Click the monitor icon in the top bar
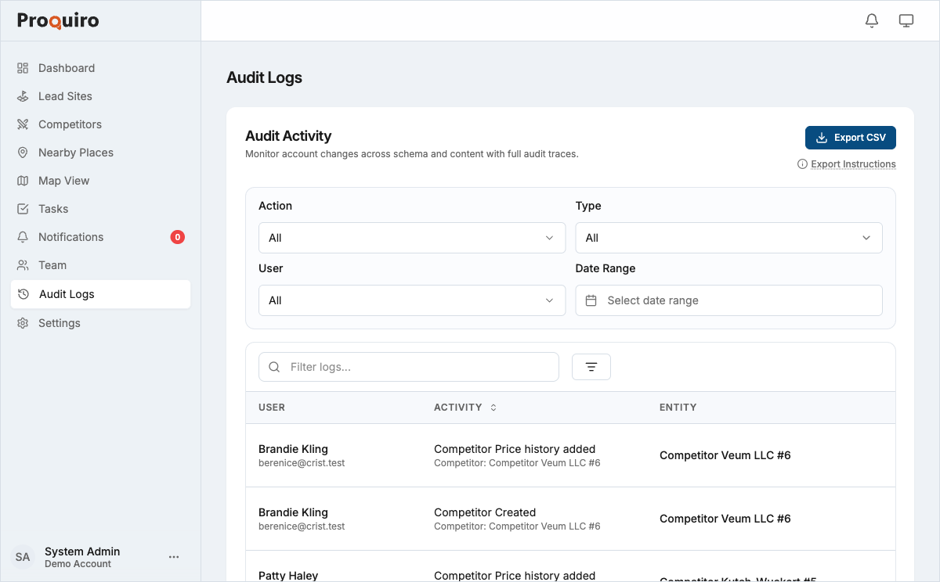Image resolution: width=940 pixels, height=582 pixels. (x=906, y=20)
